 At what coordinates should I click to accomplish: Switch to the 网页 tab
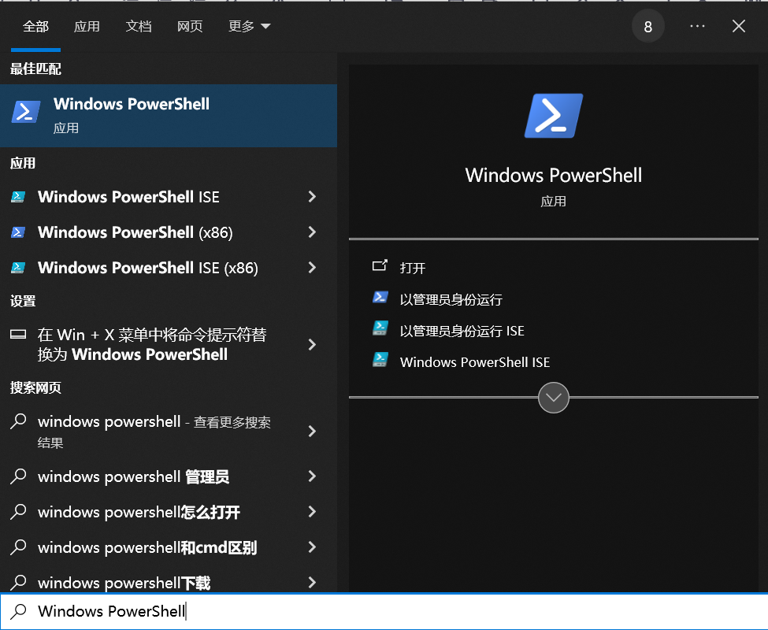[x=190, y=27]
